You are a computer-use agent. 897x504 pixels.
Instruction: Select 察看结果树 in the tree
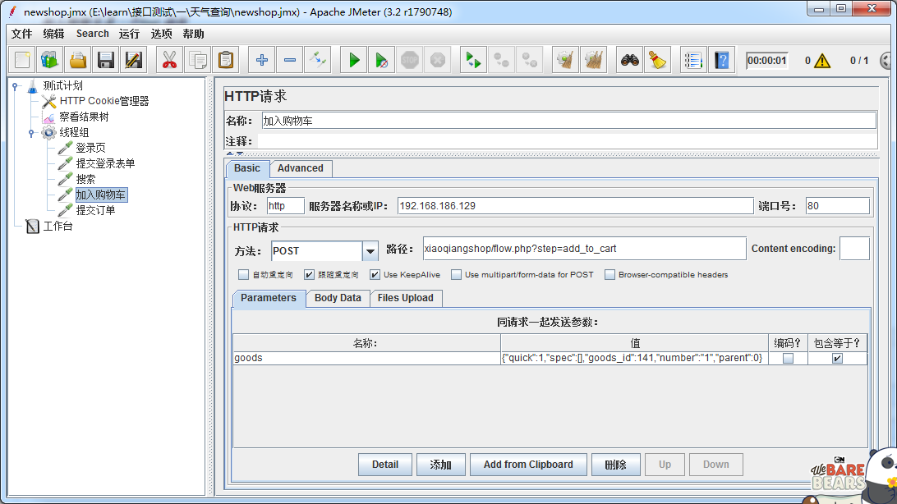pyautogui.click(x=84, y=117)
